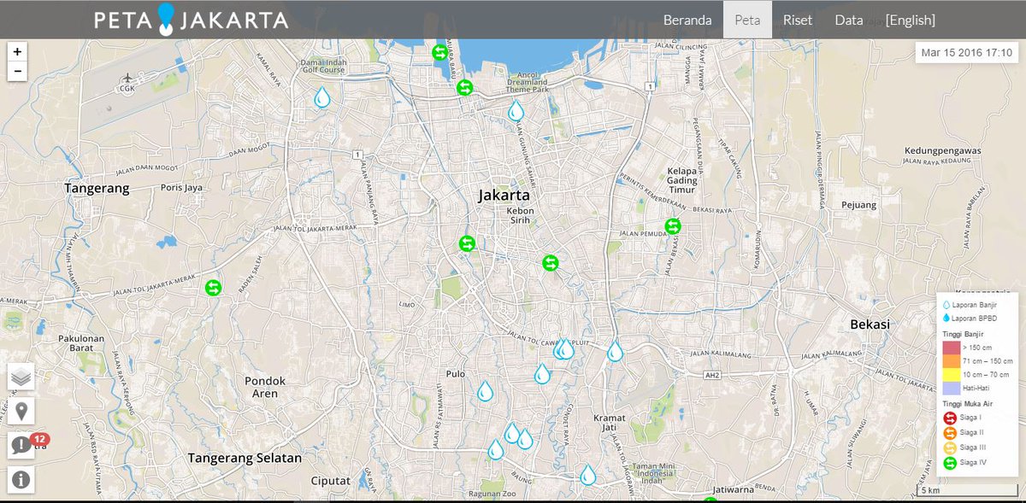
Task: Click the Tangerang Selatan label
Action: pos(245,458)
